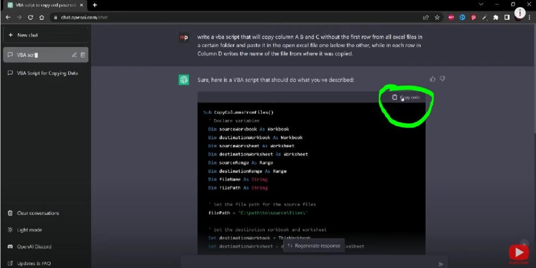Viewport: 536px width, 268px height.
Task: Click the send message arrow icon
Action: click(x=441, y=264)
